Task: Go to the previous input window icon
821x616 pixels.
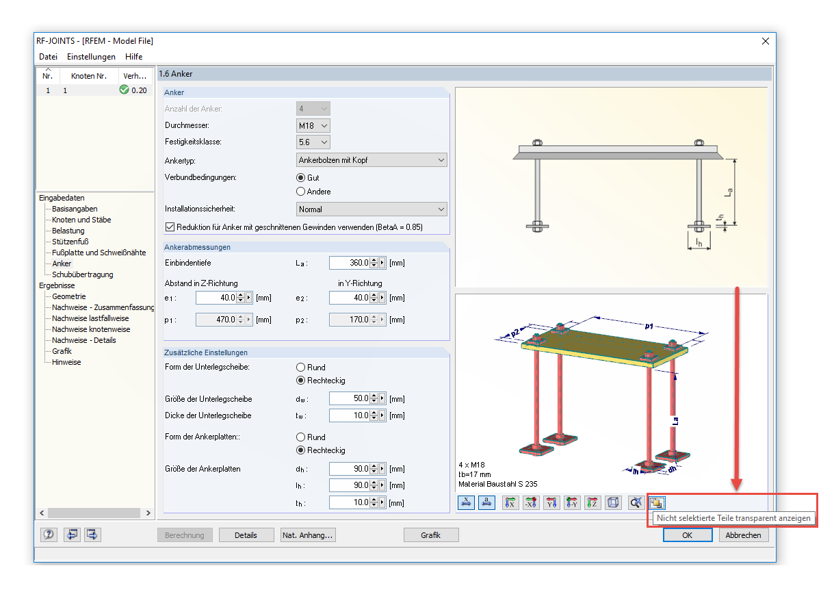Action: click(71, 535)
